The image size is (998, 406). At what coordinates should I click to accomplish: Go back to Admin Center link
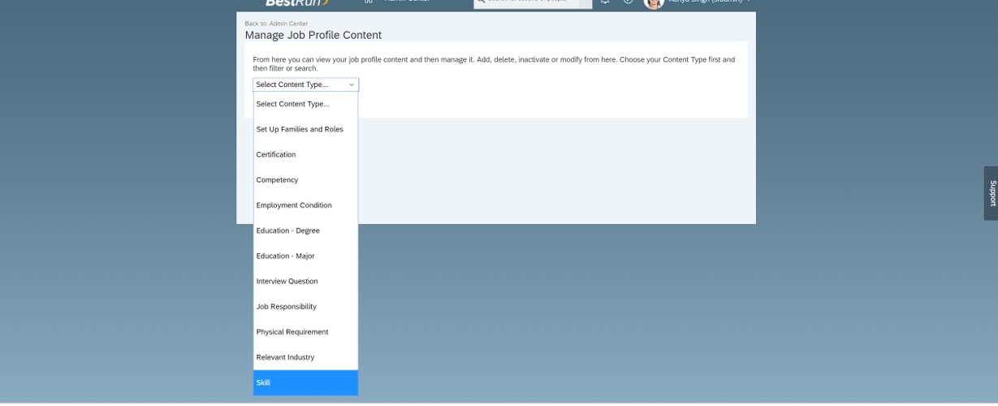click(276, 24)
